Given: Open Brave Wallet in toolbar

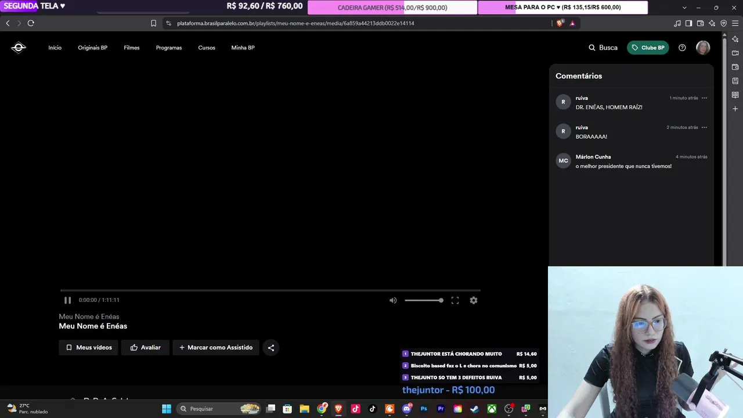Looking at the screenshot, I should point(700,23).
